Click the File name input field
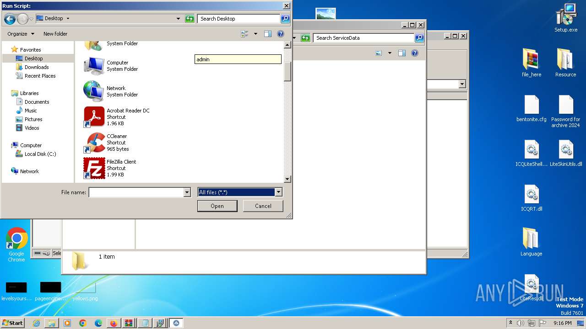This screenshot has width=586, height=329. [136, 192]
